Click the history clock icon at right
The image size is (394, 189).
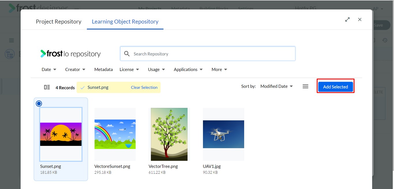[x=385, y=40]
